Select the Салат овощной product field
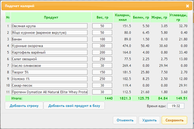Viewport: 194px width, 129px height. coord(49,59)
